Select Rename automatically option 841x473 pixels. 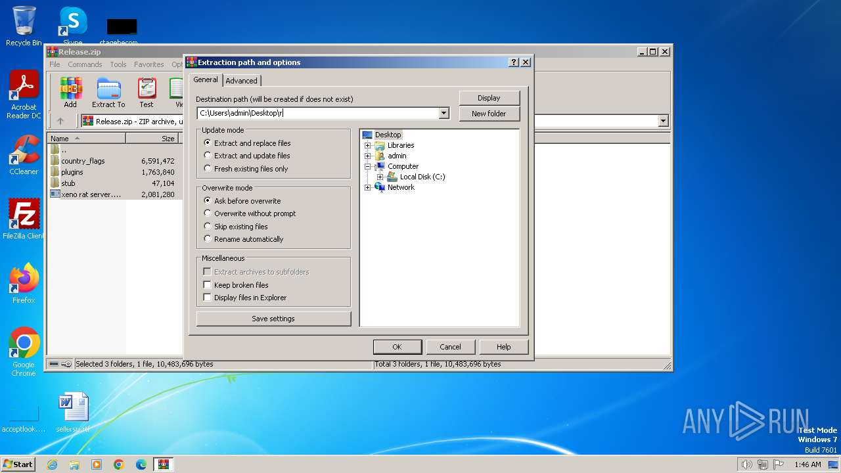[243, 239]
